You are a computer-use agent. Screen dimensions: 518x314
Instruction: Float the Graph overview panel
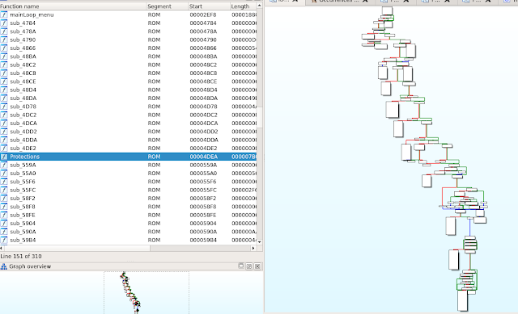[x=241, y=266]
